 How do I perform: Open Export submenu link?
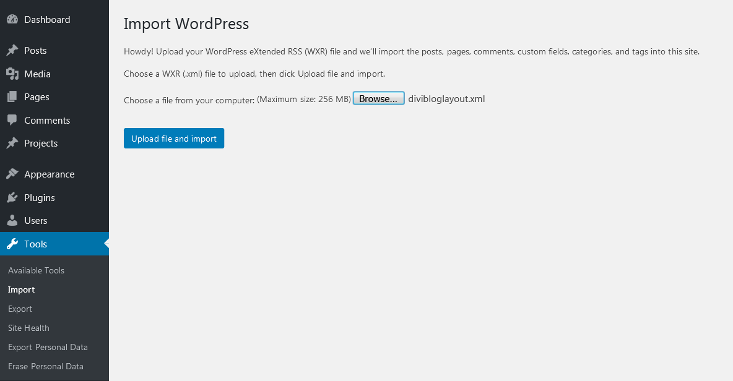(x=20, y=309)
